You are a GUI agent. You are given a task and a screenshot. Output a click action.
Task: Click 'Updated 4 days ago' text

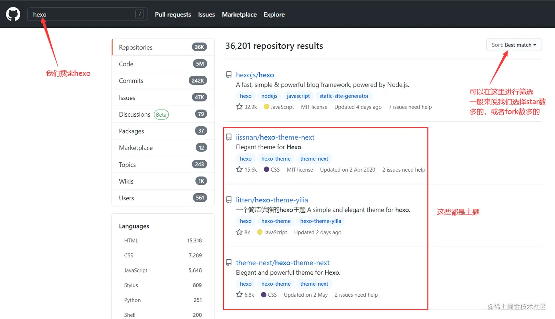point(358,107)
